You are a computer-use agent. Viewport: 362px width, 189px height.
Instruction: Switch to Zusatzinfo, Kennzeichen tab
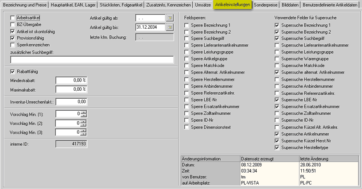(168, 5)
